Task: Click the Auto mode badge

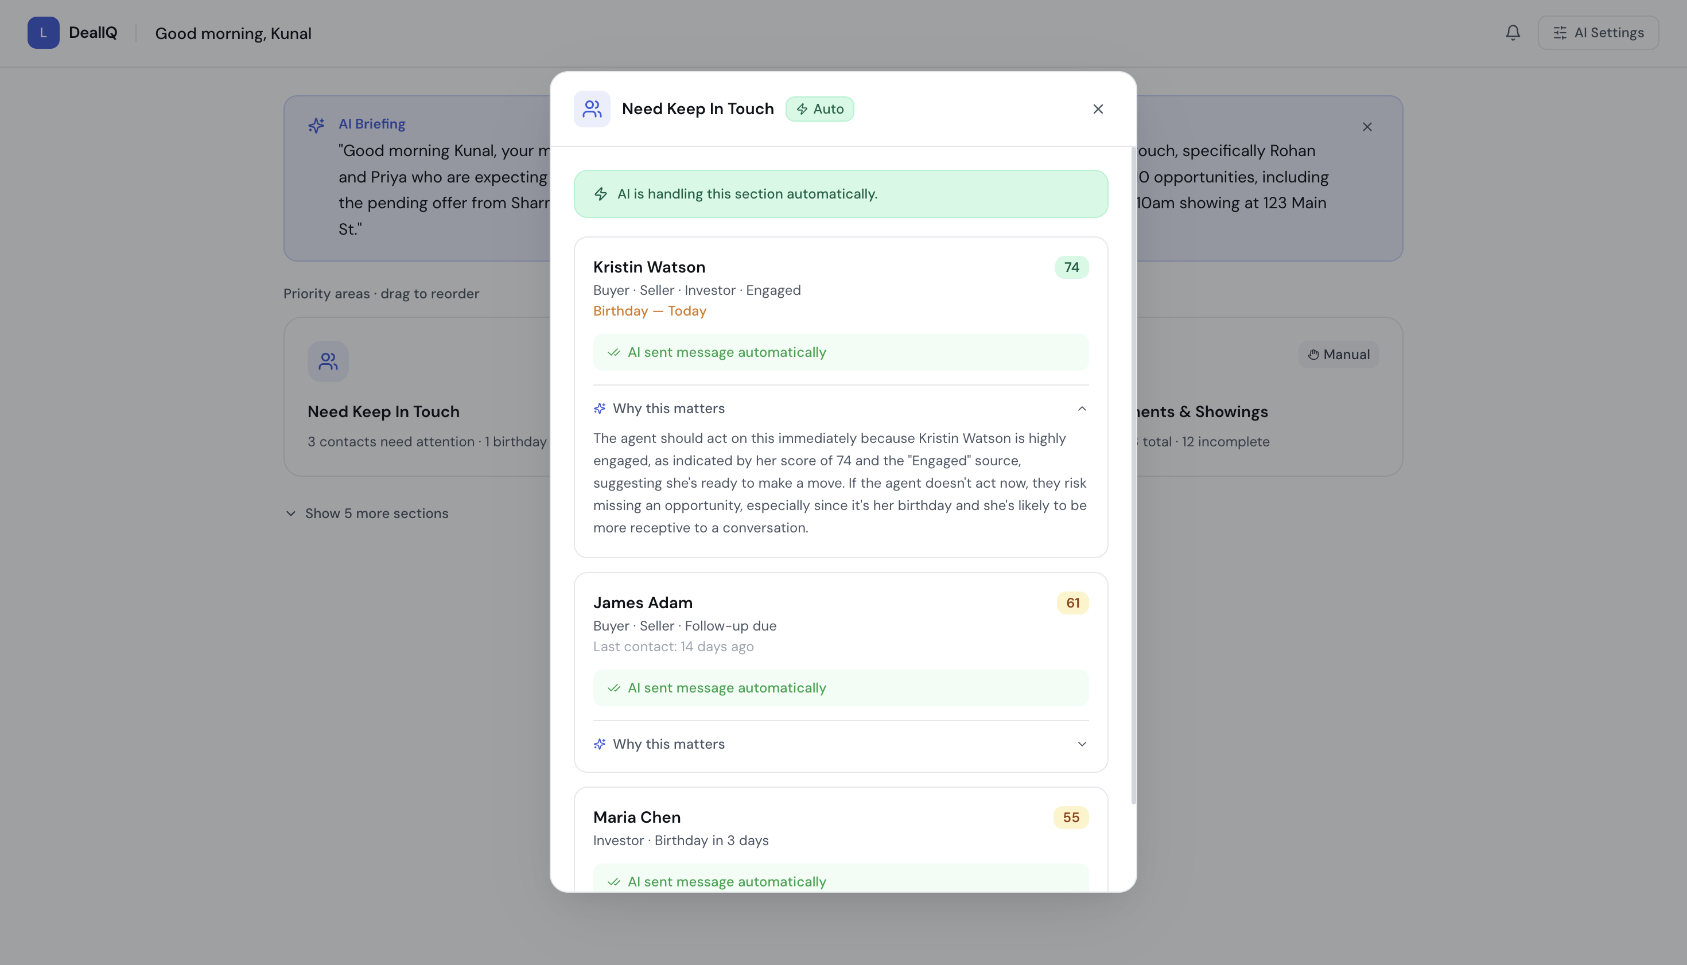Action: tap(819, 108)
